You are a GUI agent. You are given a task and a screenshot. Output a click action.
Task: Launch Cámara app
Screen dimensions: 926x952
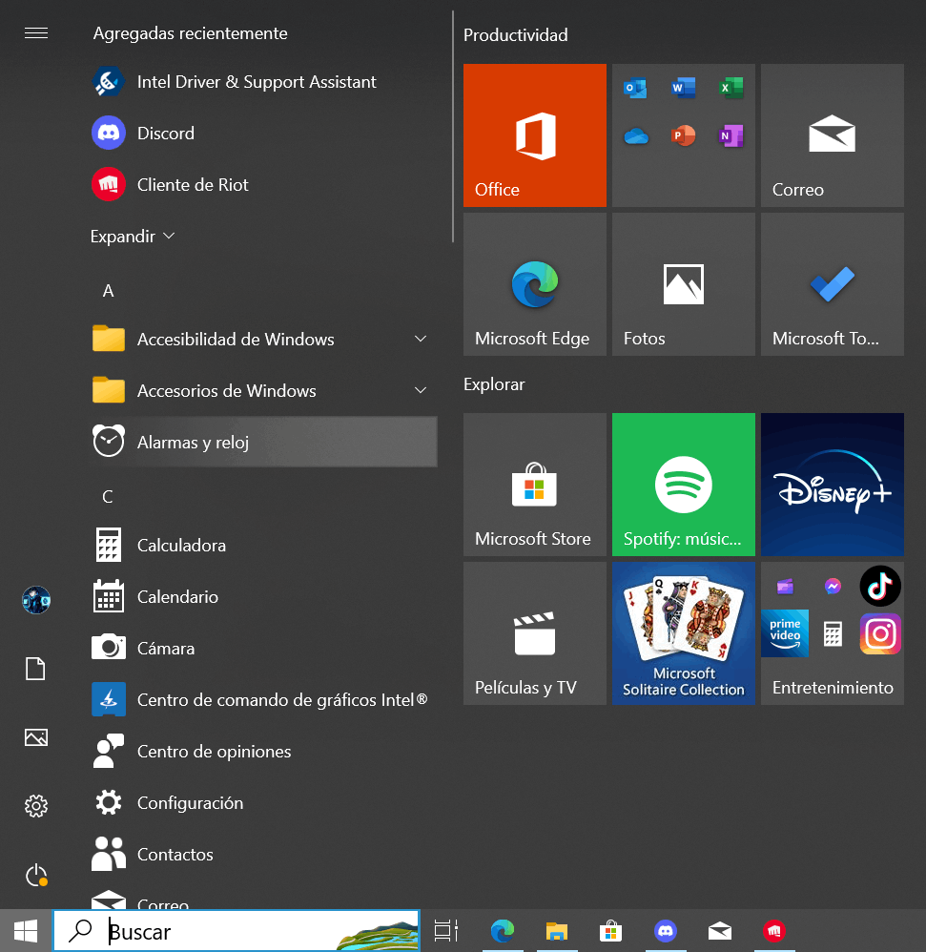(x=263, y=648)
